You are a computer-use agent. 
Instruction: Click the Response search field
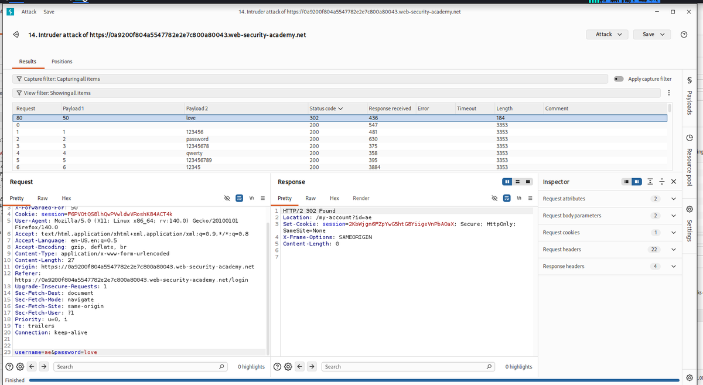click(x=408, y=367)
